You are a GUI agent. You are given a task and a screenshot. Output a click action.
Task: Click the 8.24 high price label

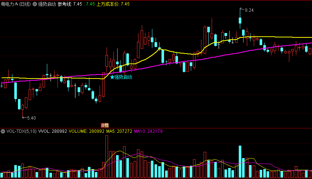tap(249, 10)
